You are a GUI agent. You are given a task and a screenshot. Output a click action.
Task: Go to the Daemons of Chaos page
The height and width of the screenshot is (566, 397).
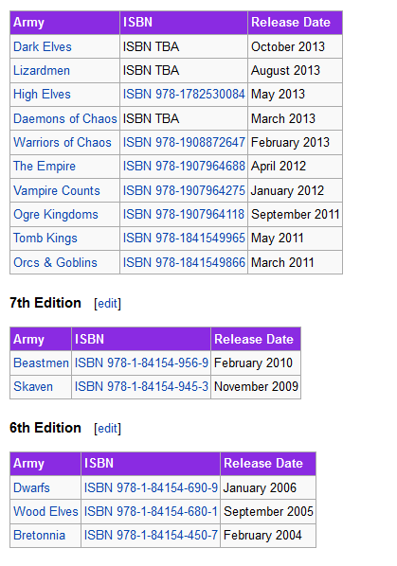65,118
